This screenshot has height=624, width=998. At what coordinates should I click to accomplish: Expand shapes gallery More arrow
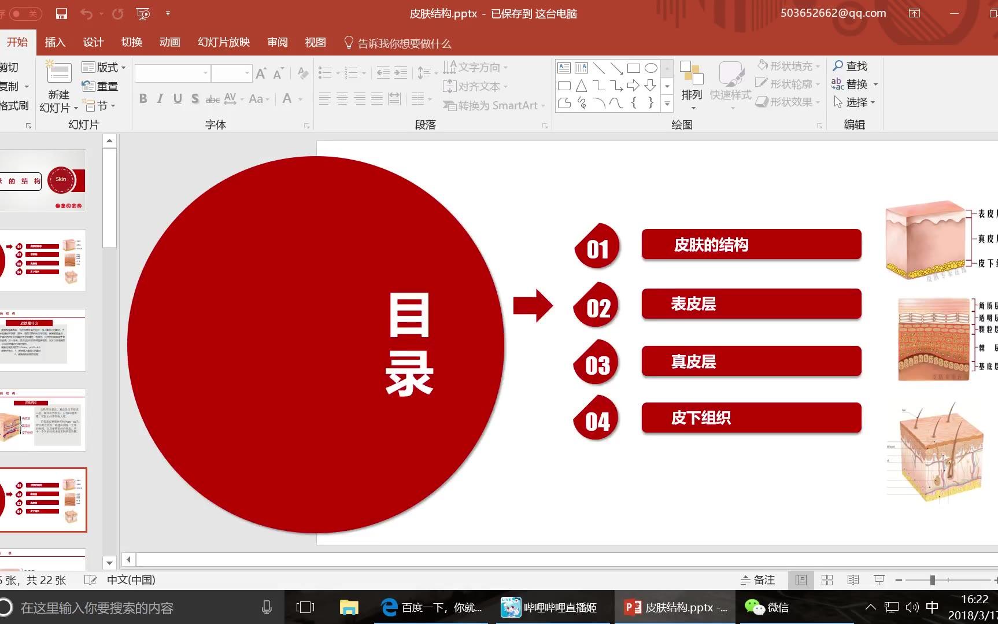point(667,104)
